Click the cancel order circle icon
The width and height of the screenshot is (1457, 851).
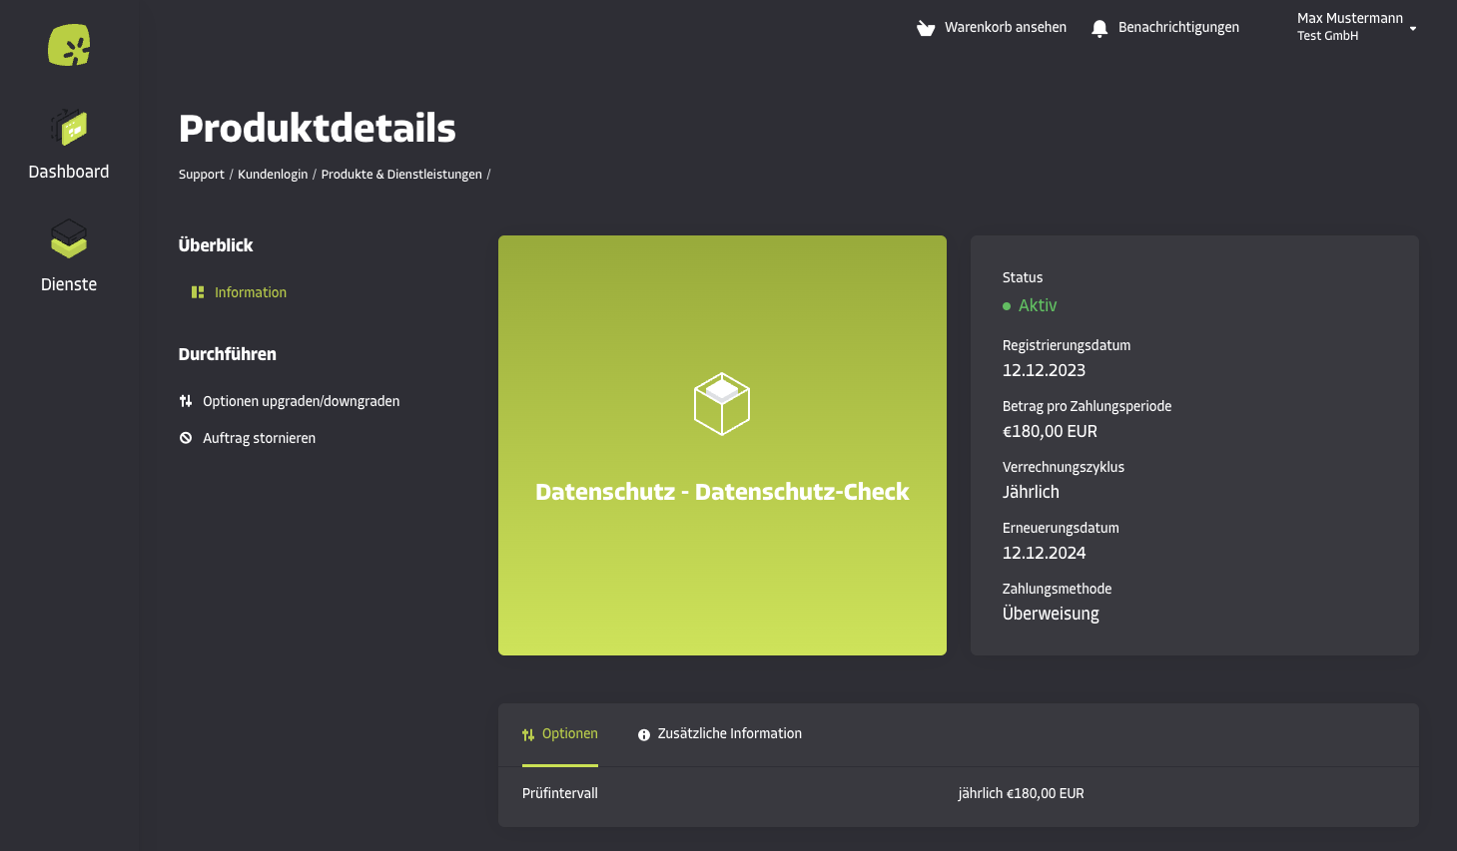click(186, 438)
